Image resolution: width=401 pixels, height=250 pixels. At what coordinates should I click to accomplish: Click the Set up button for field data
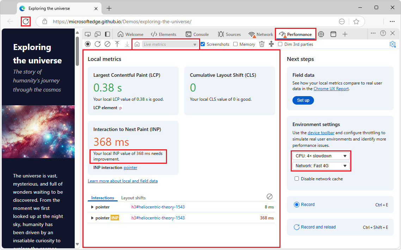pos(303,100)
